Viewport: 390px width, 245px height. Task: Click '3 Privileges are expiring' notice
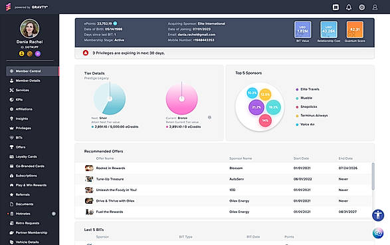(x=129, y=53)
